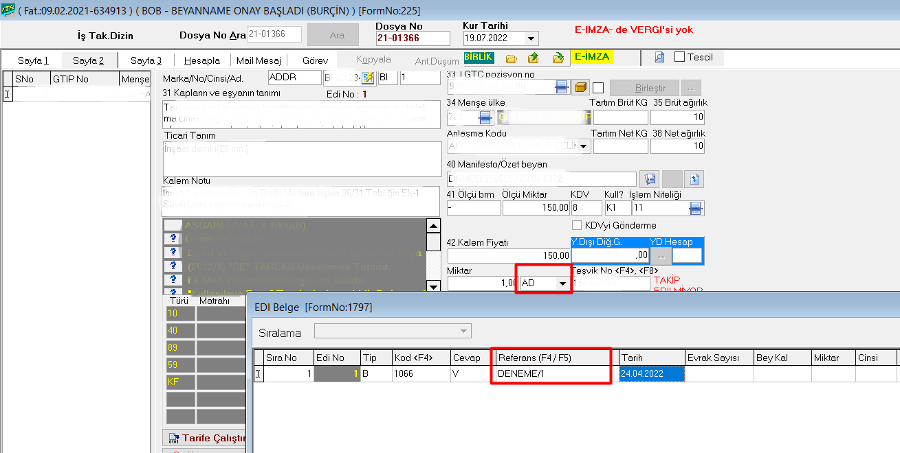The image size is (900, 453).
Task: Click the yellow E-İMZA button
Action: (592, 57)
